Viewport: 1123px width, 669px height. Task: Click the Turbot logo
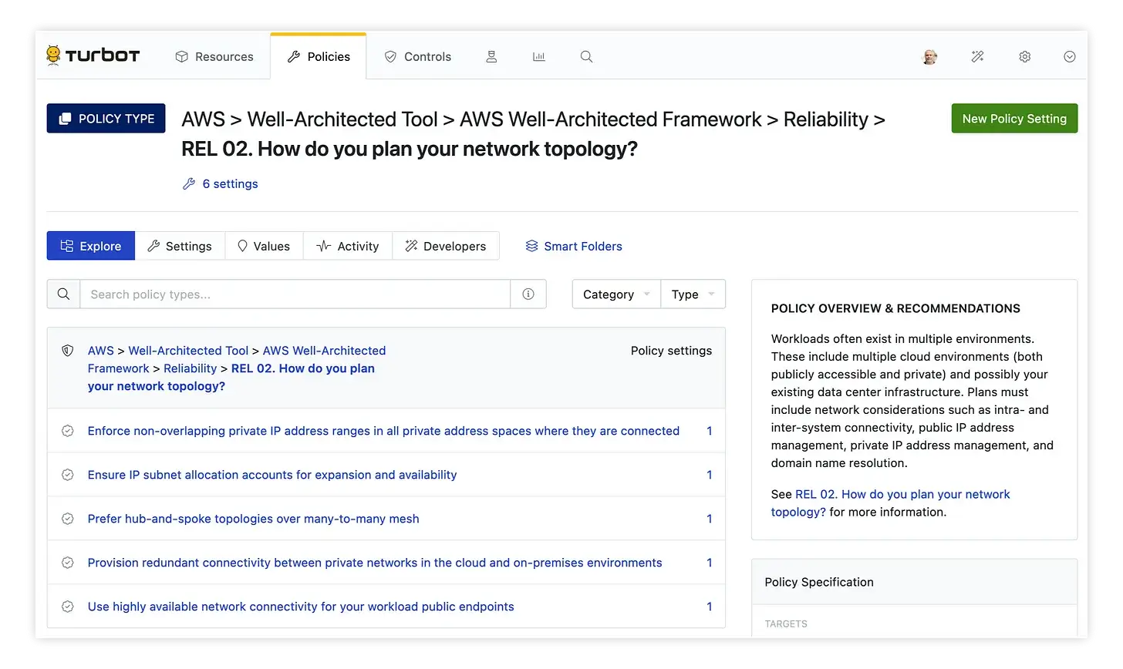(x=93, y=55)
